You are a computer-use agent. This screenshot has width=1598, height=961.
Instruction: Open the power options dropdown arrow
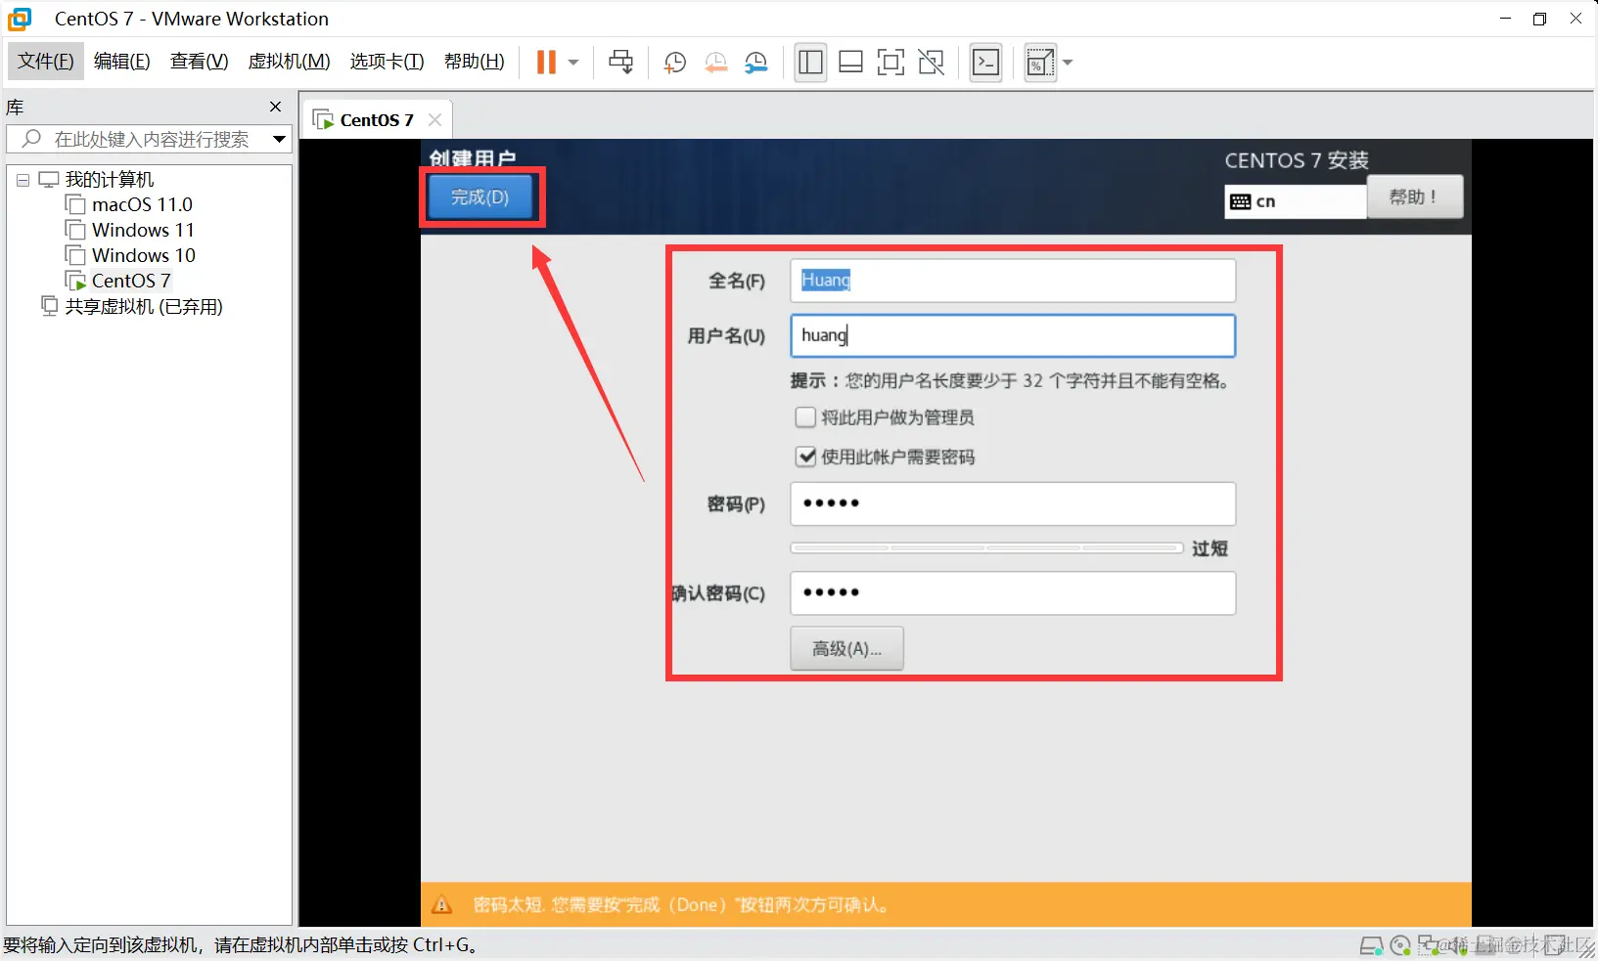[x=573, y=63]
